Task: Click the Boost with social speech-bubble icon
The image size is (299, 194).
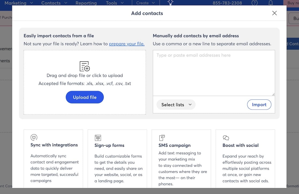Action: tap(226, 137)
